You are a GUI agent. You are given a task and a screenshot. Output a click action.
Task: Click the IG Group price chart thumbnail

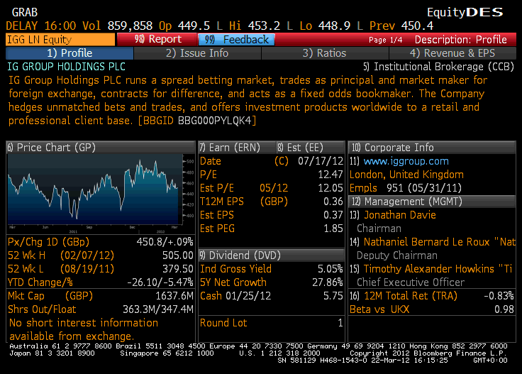coord(101,193)
